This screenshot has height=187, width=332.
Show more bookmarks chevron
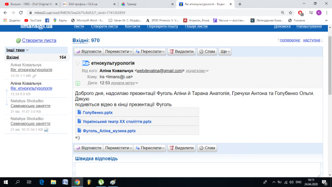(326, 20)
